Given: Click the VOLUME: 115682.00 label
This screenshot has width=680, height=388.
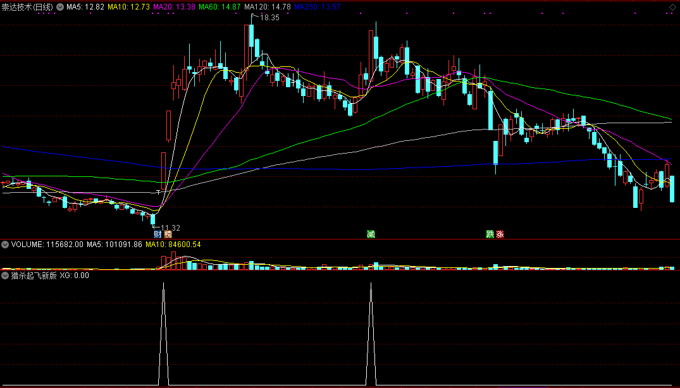Looking at the screenshot, I should pos(47,245).
